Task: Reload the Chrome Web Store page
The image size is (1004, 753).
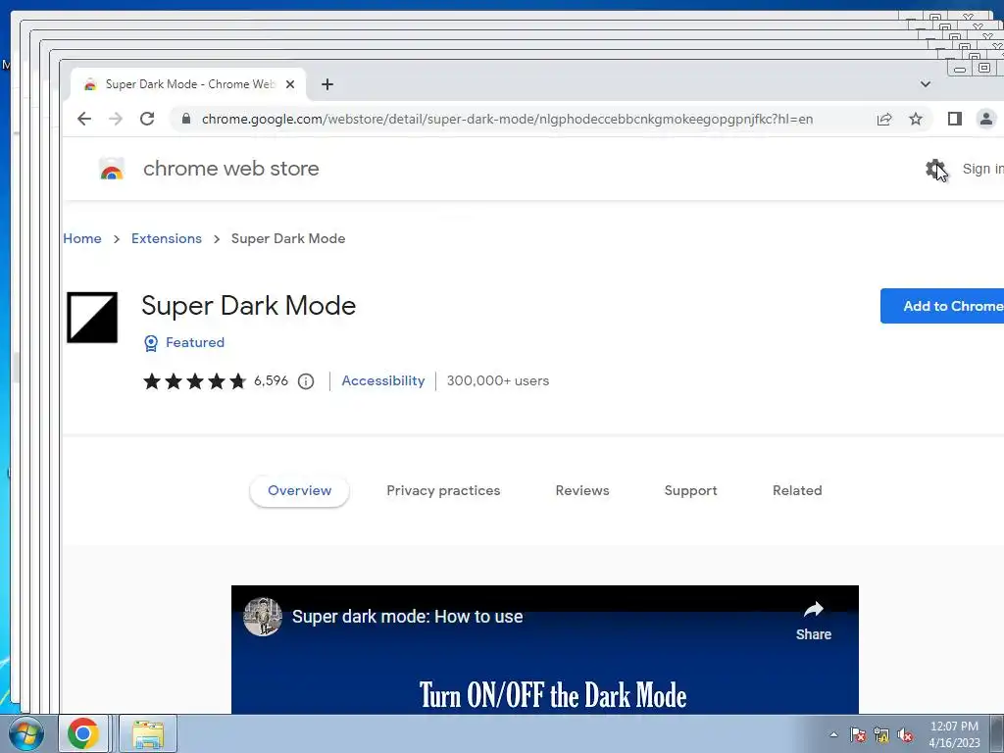Action: tap(147, 119)
